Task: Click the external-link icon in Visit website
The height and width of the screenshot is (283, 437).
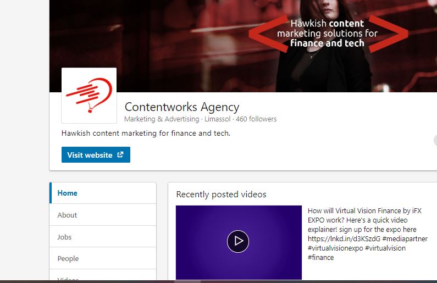Action: click(120, 154)
